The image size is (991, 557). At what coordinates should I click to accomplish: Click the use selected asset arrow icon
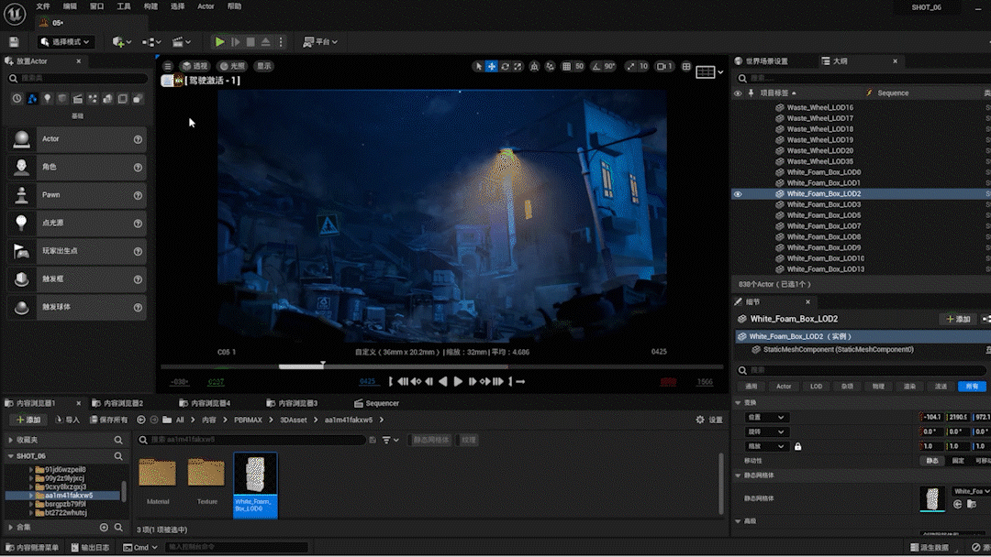957,504
